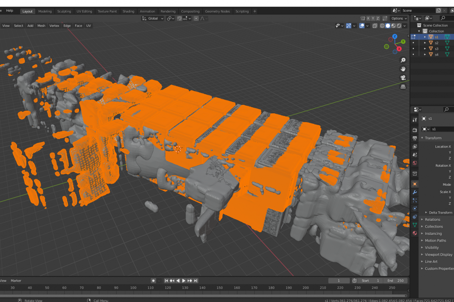Select wireframe viewport shading mode
Screen dimensions: 454x302
[x=382, y=26]
